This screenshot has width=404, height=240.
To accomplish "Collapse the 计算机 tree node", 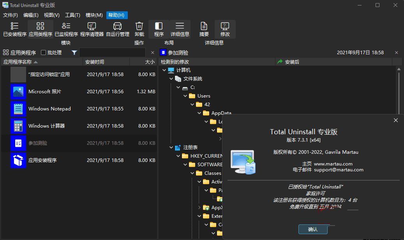I will click(164, 70).
